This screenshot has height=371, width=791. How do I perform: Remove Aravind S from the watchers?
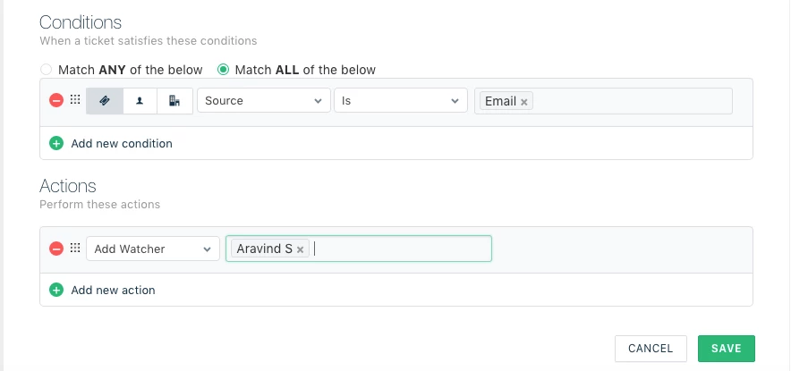coord(301,249)
